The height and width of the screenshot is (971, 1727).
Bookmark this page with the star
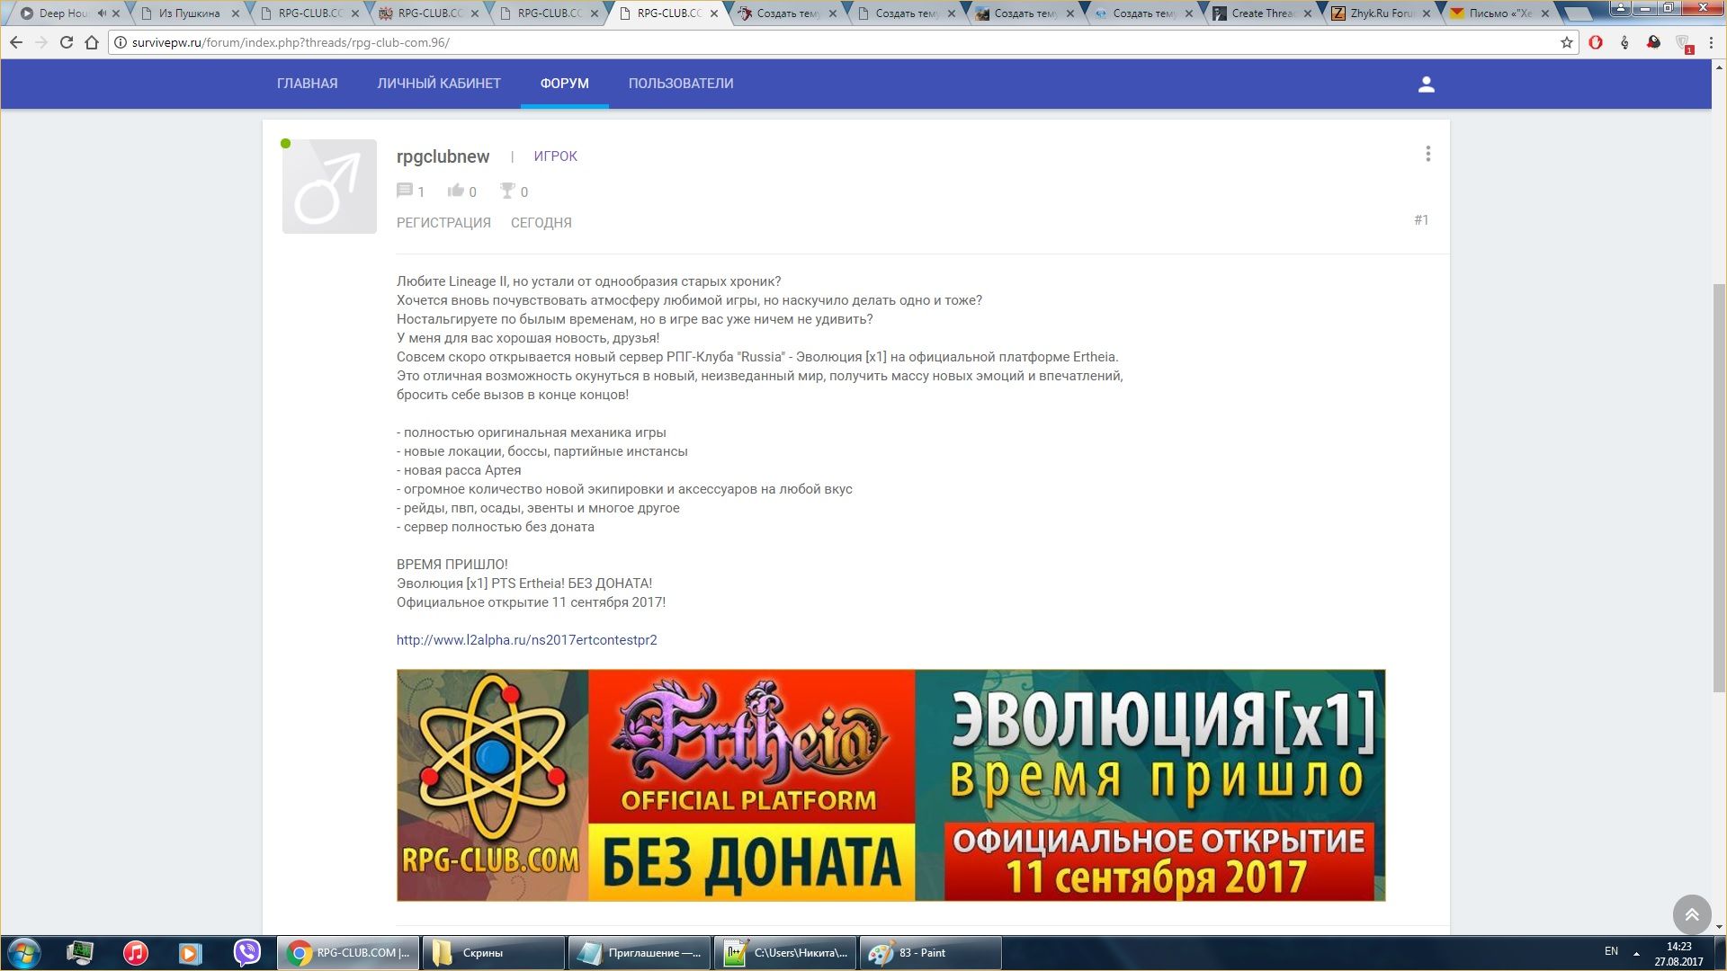coord(1566,42)
